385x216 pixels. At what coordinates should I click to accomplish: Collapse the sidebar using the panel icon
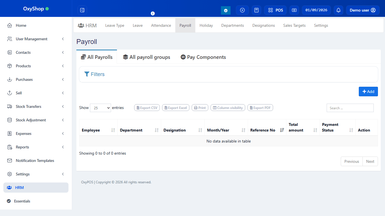(x=82, y=10)
